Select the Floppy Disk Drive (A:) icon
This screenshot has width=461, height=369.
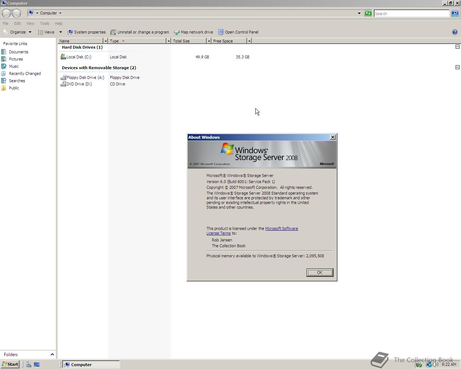pos(63,77)
